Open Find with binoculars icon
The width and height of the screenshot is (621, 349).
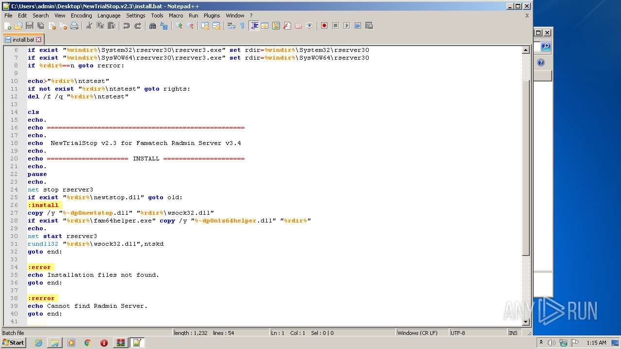click(153, 26)
